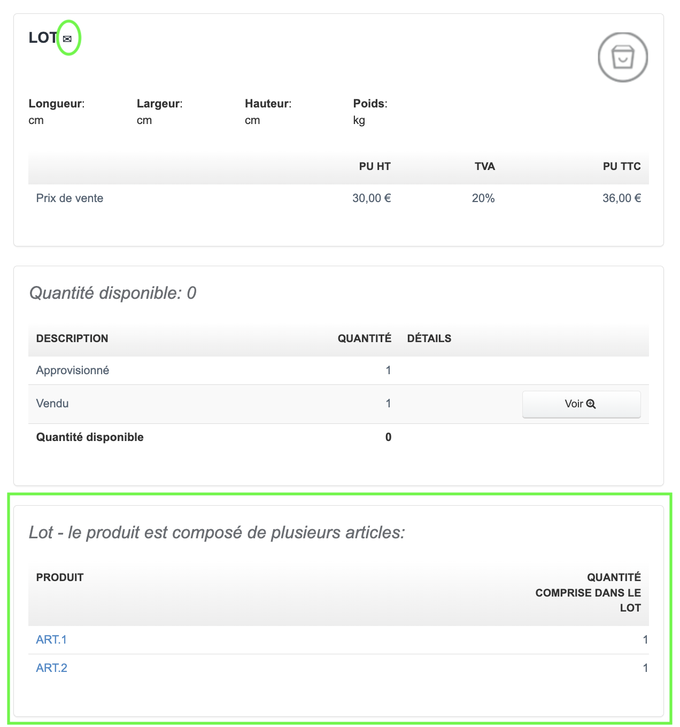Viewport: 680px width, 727px height.
Task: Click the TVA column header
Action: tap(484, 166)
